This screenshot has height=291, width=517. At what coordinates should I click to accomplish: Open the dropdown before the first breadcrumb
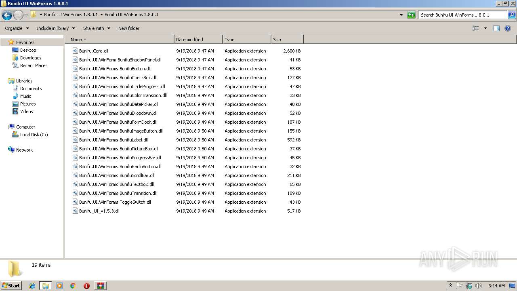[41, 15]
